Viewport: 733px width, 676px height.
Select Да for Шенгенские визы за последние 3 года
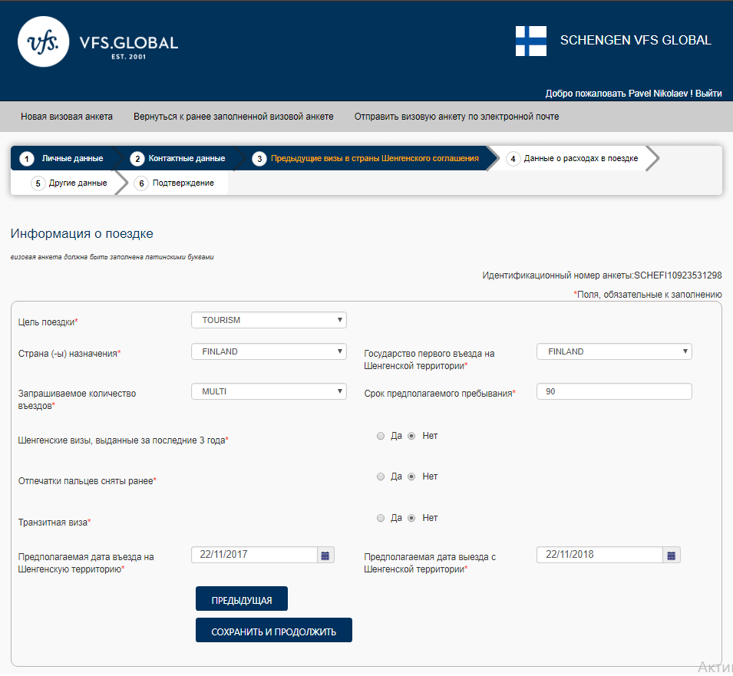(x=381, y=436)
